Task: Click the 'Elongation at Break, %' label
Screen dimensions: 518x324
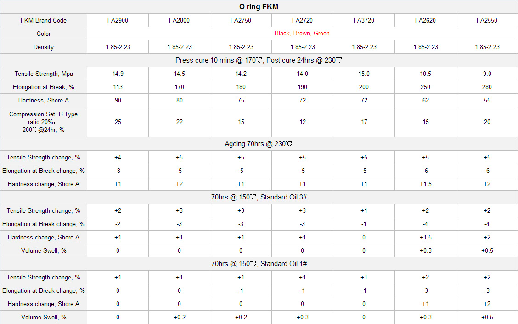Action: pyautogui.click(x=44, y=87)
